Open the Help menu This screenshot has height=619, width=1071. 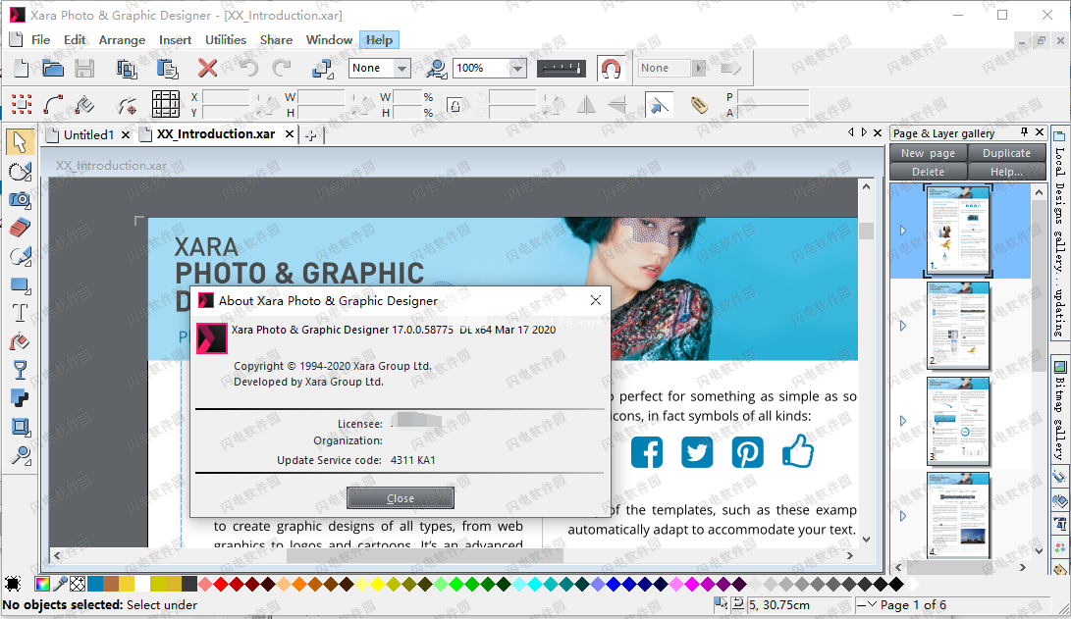click(379, 39)
